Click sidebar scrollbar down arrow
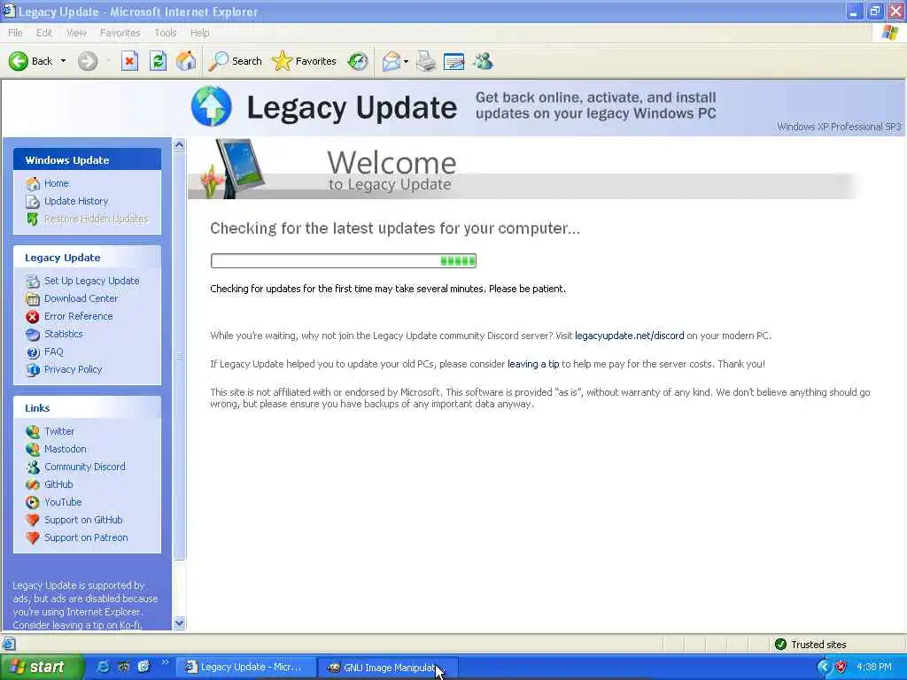The width and height of the screenshot is (907, 680). click(179, 623)
